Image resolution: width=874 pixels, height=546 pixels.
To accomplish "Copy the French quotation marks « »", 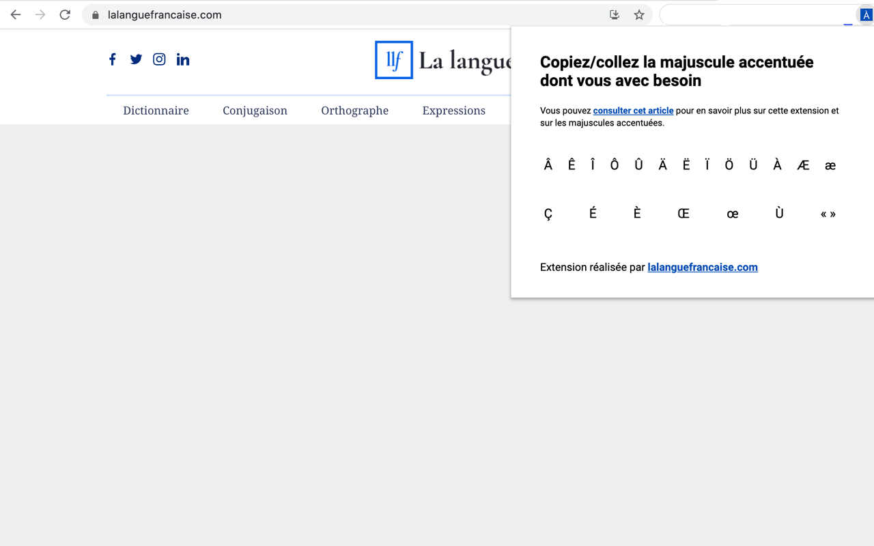I will click(x=828, y=214).
